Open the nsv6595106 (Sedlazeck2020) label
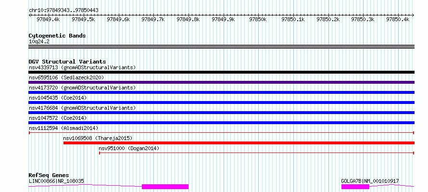 coord(66,77)
